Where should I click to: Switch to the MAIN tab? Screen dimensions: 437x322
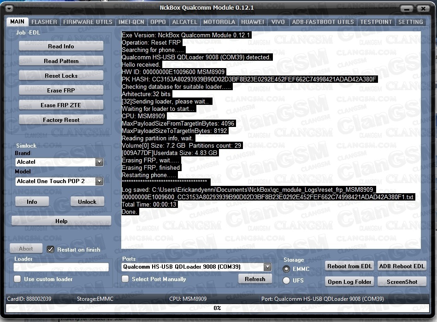click(x=17, y=22)
